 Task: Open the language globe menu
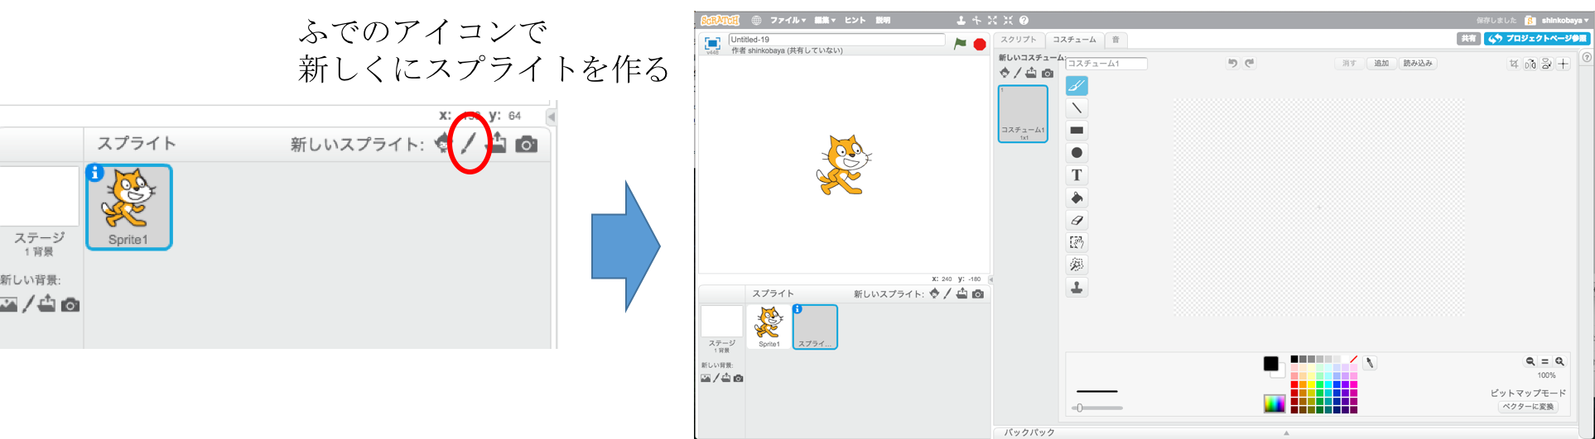[x=756, y=20]
